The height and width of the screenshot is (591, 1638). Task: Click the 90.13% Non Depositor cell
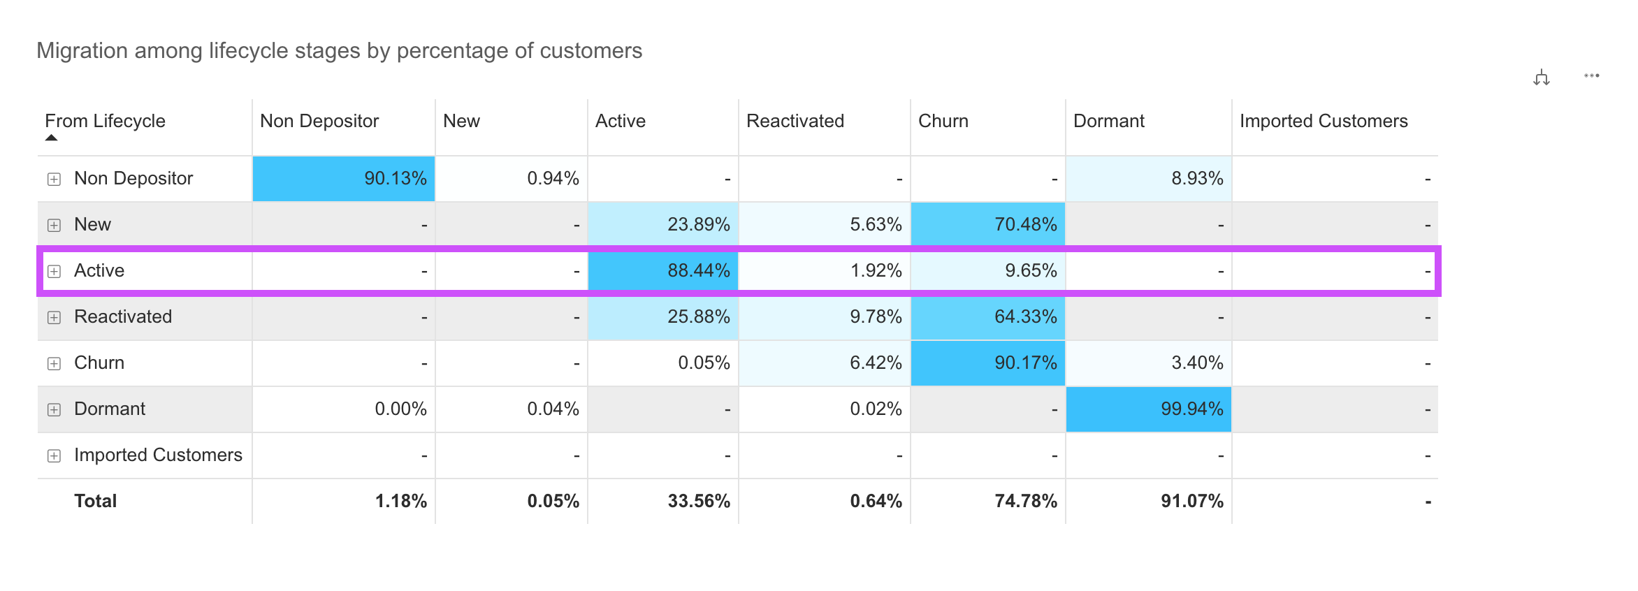click(344, 179)
